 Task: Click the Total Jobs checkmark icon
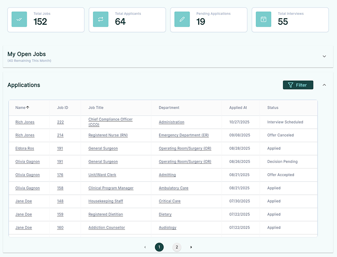[19, 19]
